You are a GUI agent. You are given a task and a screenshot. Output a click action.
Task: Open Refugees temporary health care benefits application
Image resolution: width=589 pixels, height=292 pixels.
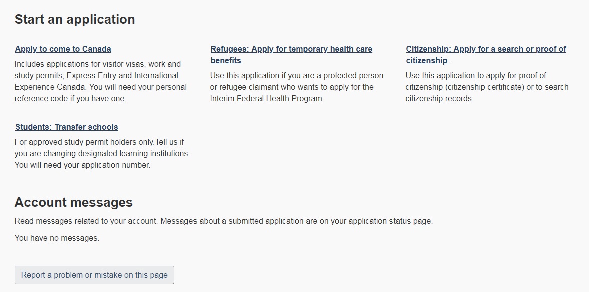point(291,55)
